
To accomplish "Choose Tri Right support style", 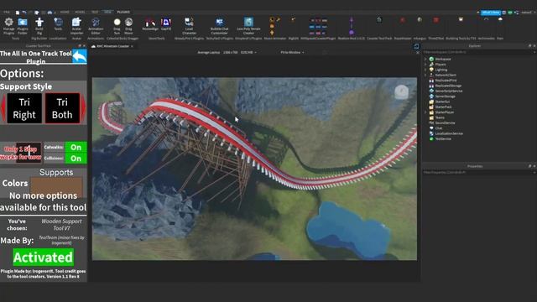I will pyautogui.click(x=24, y=108).
